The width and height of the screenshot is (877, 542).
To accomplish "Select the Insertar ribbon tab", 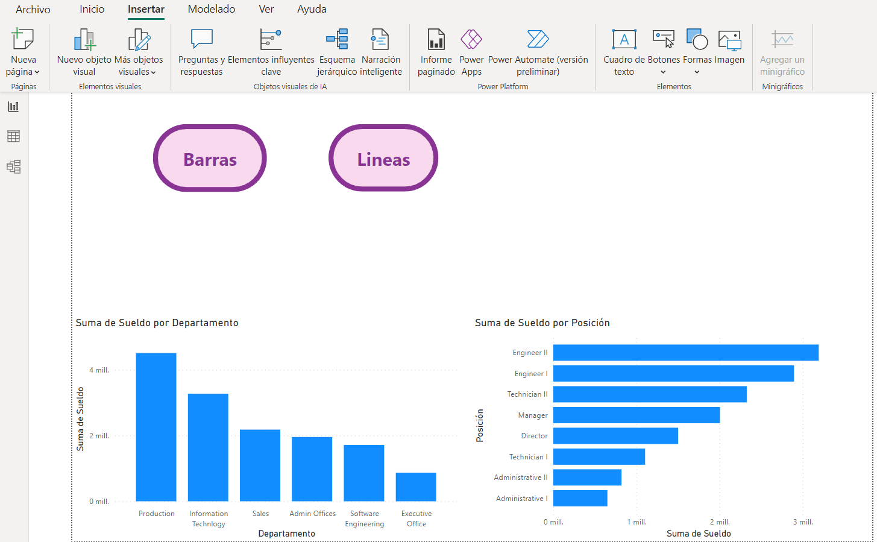I will pyautogui.click(x=146, y=10).
